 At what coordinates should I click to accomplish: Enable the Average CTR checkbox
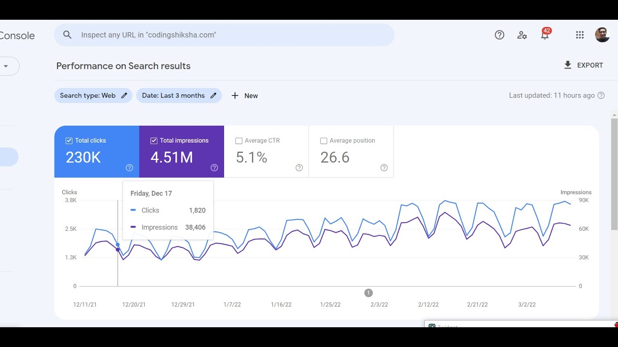(239, 141)
